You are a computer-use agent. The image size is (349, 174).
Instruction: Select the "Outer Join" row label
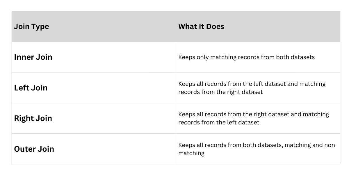click(34, 149)
